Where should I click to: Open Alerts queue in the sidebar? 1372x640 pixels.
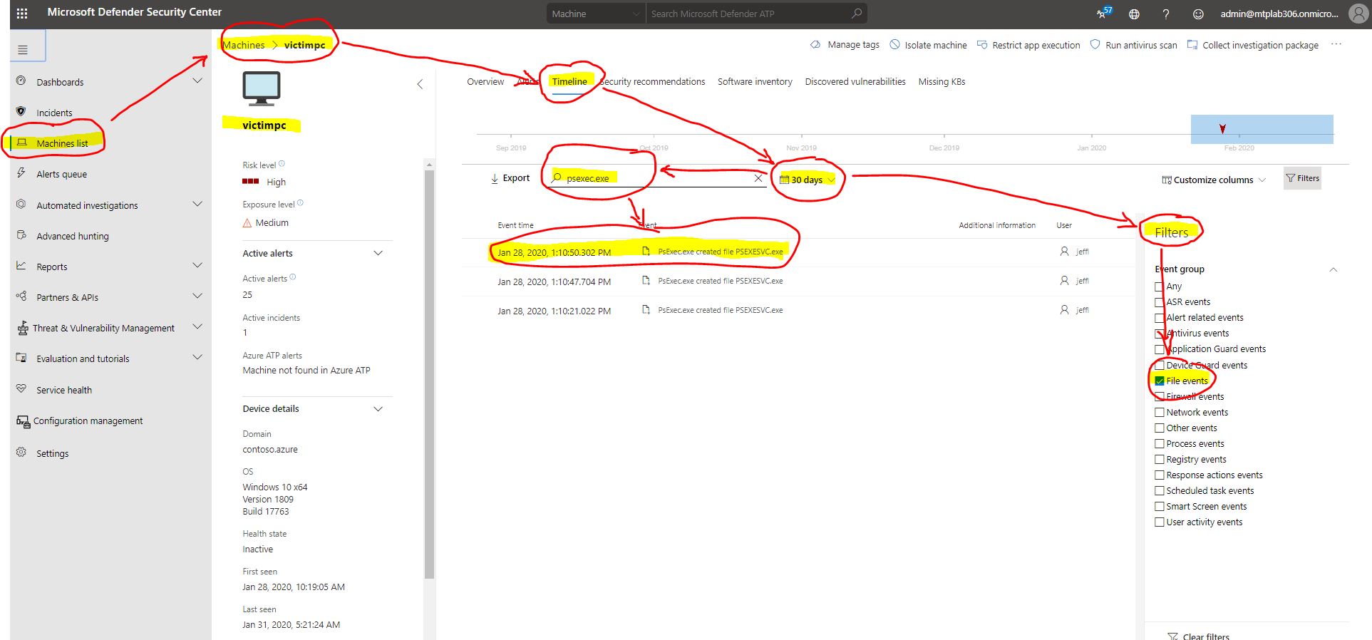[x=61, y=174]
